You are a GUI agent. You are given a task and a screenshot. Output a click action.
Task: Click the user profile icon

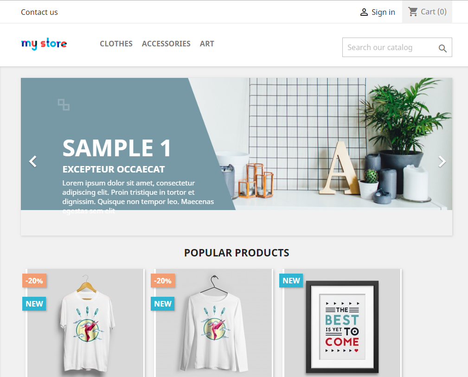[364, 12]
